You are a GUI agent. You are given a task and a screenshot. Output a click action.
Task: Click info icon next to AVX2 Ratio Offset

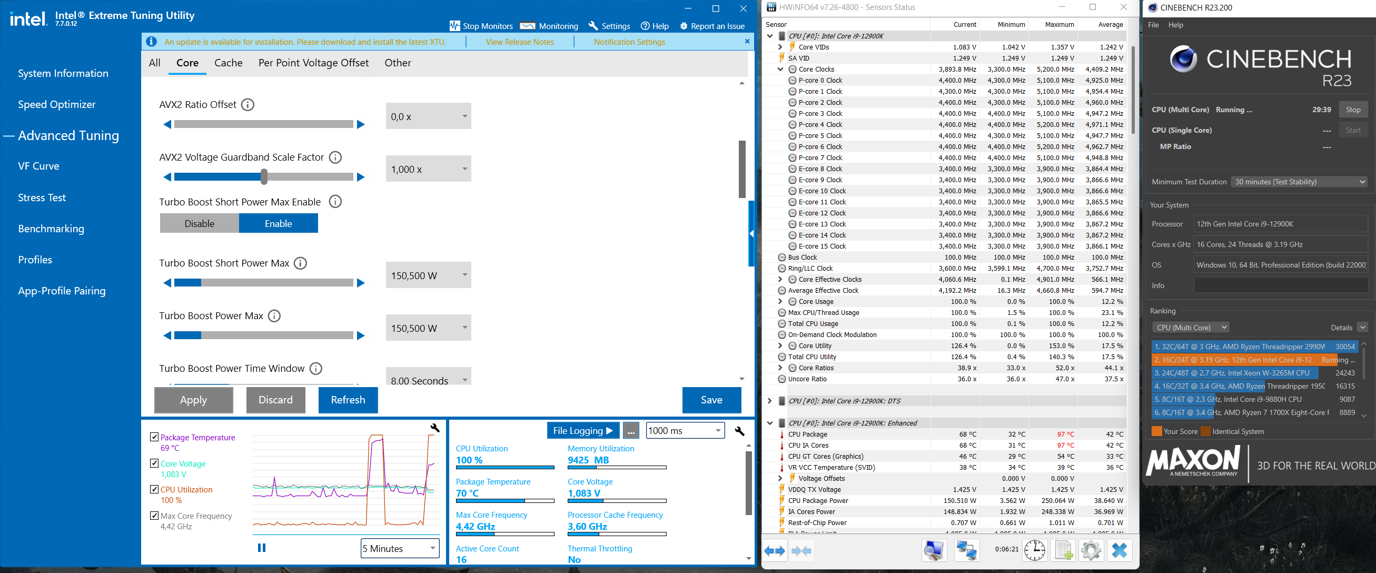tap(248, 105)
